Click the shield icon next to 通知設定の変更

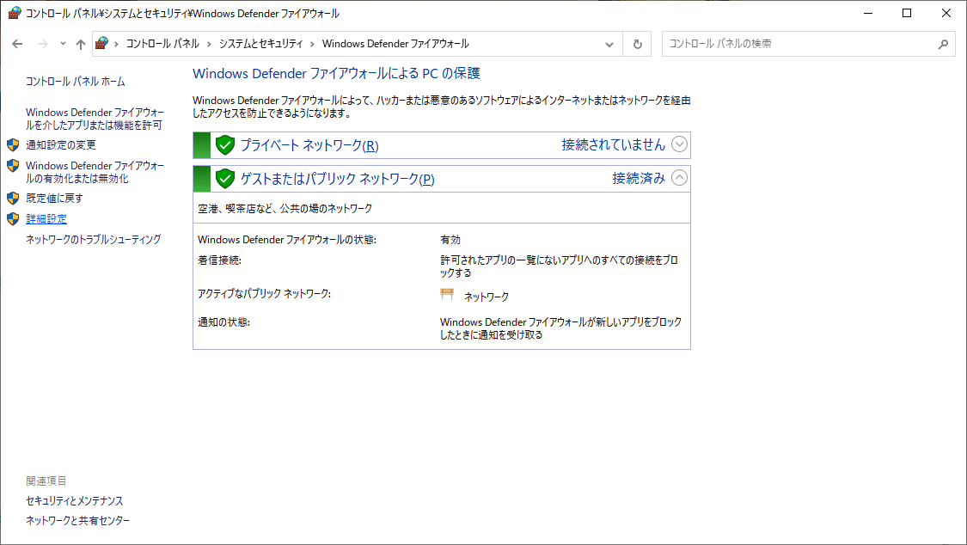click(x=11, y=145)
